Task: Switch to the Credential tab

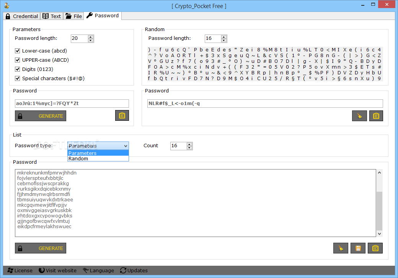Action: 21,16
